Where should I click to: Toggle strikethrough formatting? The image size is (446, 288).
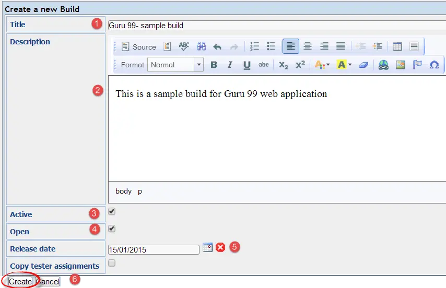pos(264,65)
